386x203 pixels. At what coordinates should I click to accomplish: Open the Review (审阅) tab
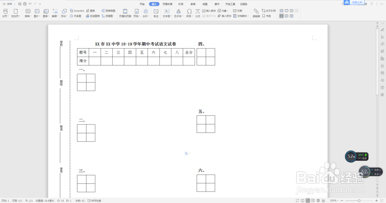pyautogui.click(x=193, y=4)
